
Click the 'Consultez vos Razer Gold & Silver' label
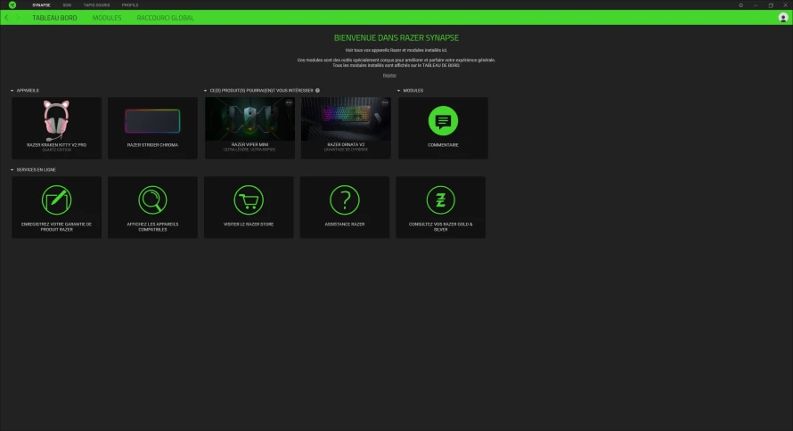(440, 227)
